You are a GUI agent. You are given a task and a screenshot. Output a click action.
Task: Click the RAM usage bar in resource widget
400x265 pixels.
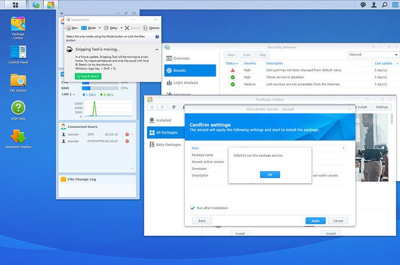pos(100,89)
